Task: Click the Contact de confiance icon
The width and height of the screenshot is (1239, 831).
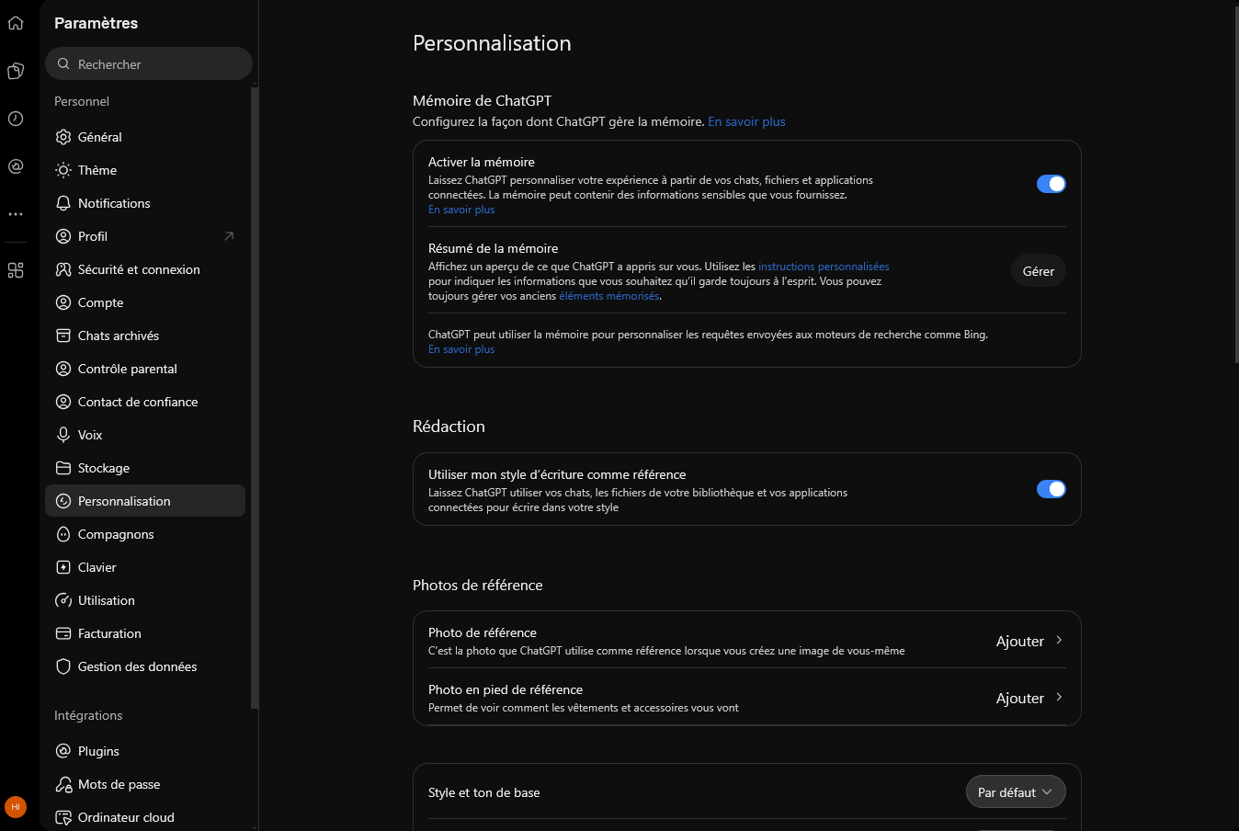Action: pyautogui.click(x=63, y=402)
